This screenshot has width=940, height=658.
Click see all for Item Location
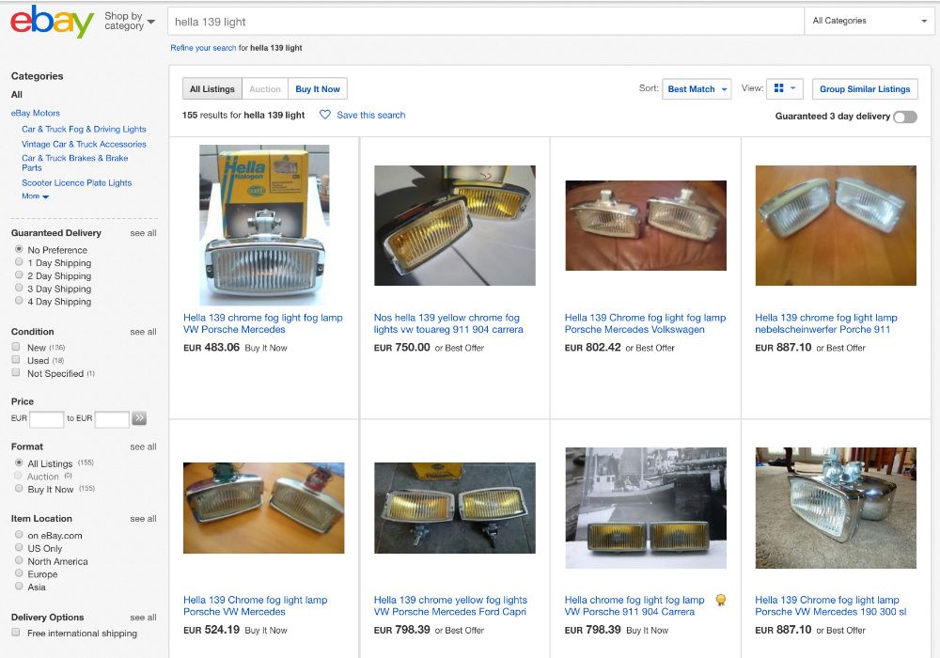(143, 519)
